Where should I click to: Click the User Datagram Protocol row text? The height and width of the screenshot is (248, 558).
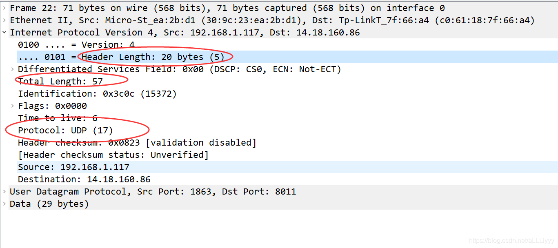pos(153,192)
